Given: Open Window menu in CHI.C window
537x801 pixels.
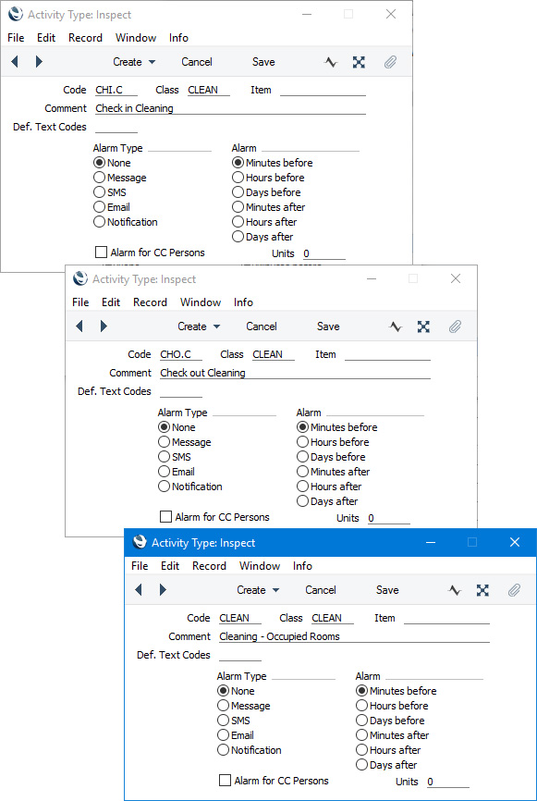Looking at the screenshot, I should (136, 38).
